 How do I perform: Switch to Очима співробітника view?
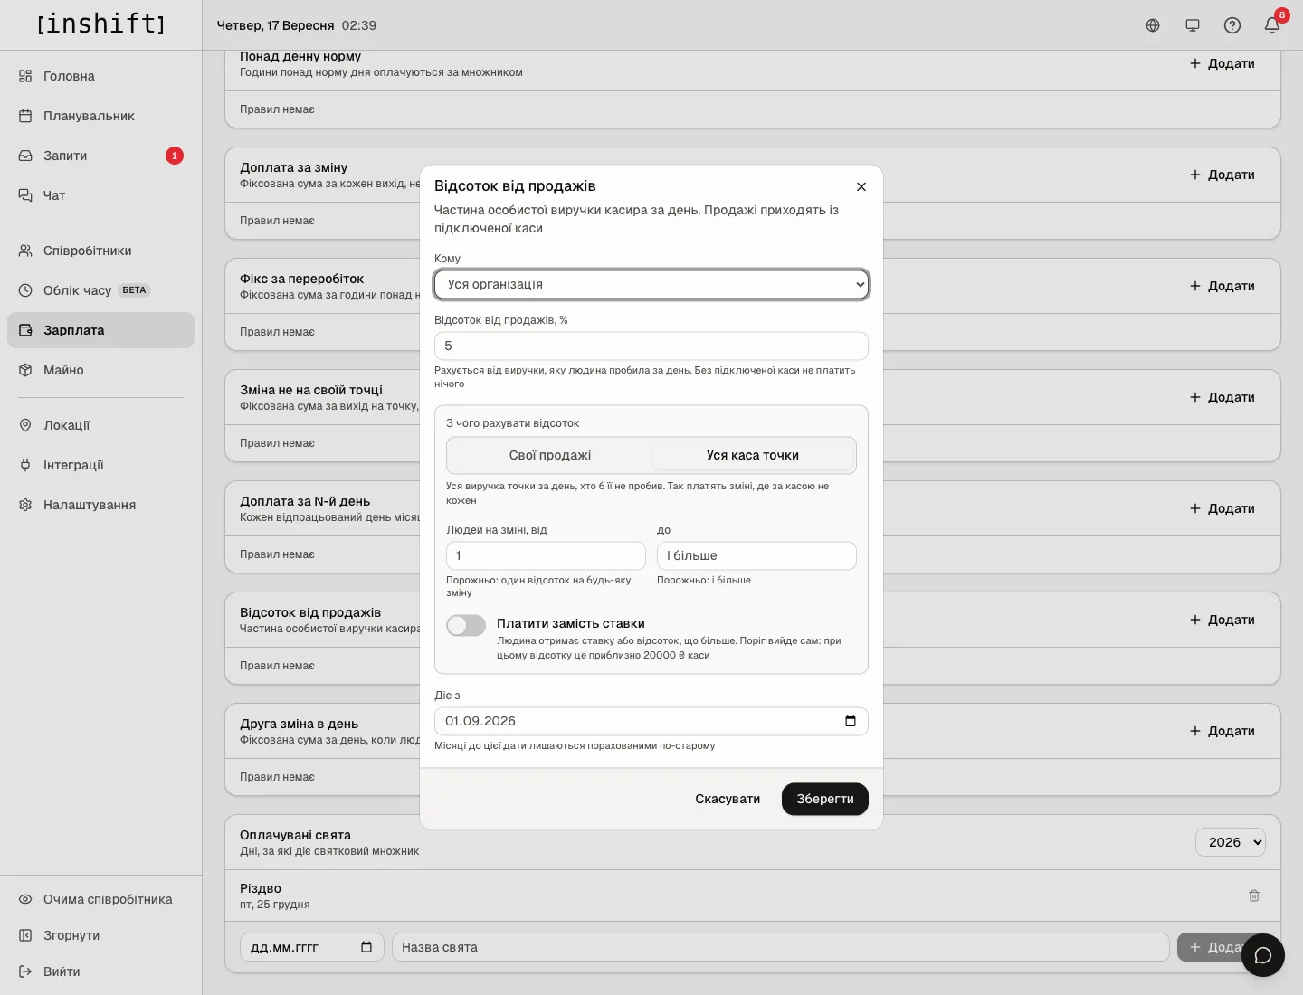point(100,899)
